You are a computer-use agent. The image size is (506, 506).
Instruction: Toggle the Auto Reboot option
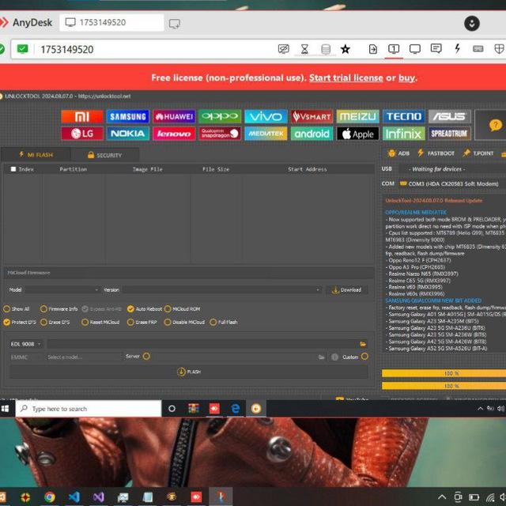(x=144, y=309)
